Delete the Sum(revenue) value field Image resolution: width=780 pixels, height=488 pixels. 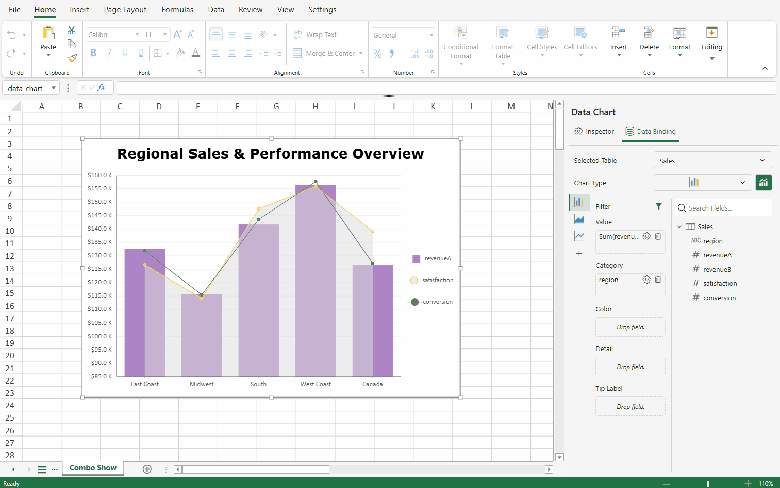(658, 236)
